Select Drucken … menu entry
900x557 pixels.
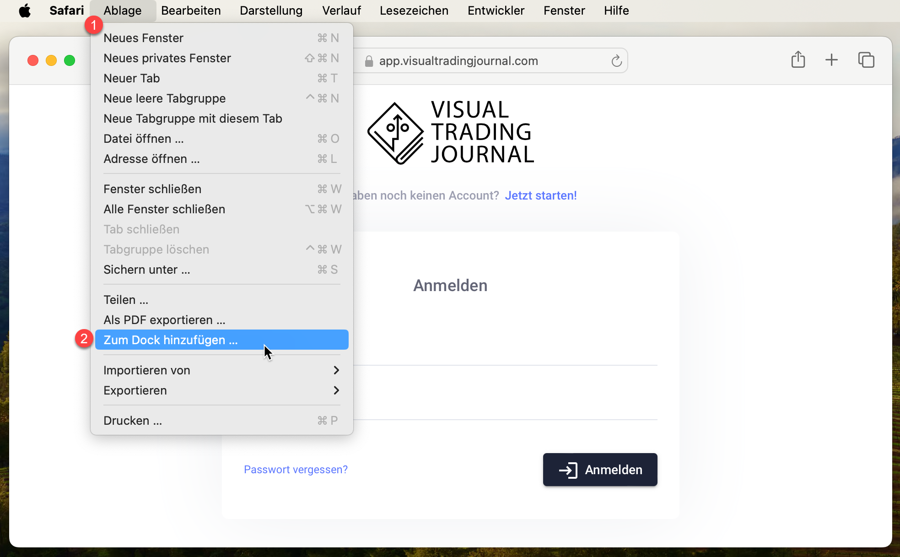click(222, 421)
